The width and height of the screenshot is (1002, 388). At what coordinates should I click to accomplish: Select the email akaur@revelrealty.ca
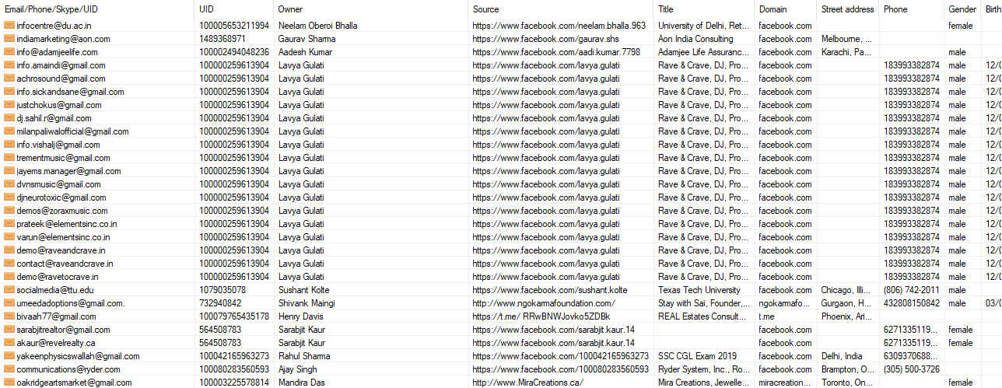tap(55, 343)
